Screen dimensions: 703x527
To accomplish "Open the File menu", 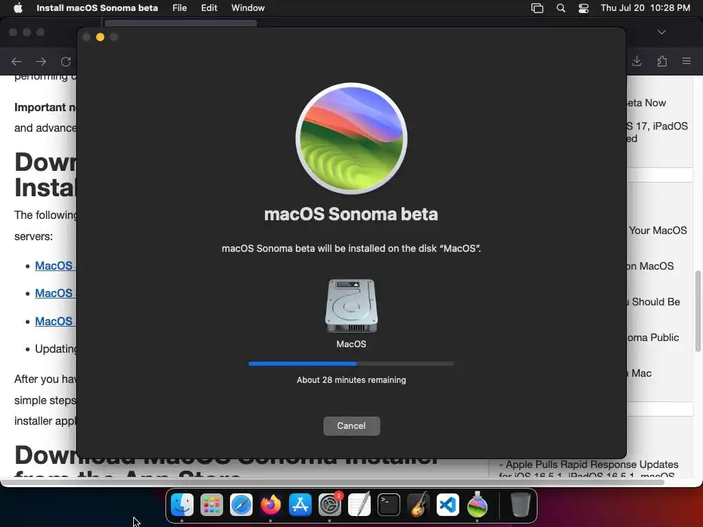I will 179,8.
